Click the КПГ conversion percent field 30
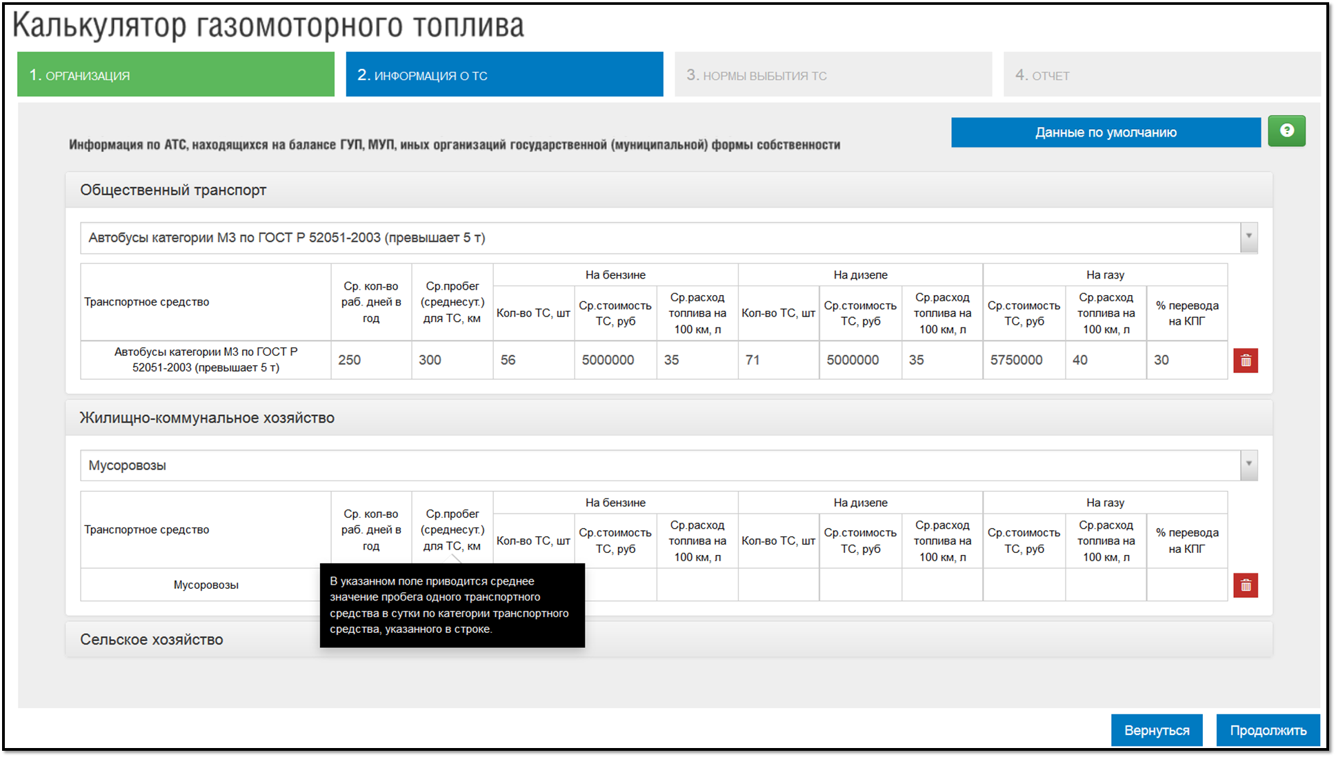 (1186, 360)
